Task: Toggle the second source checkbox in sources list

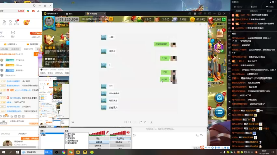Action: pos(66,136)
